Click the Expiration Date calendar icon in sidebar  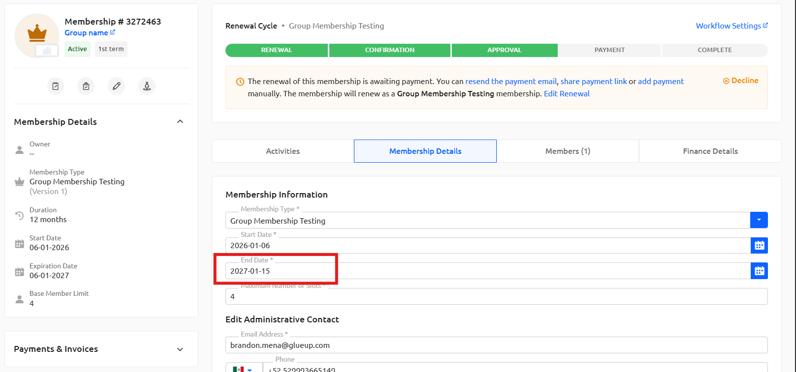click(x=20, y=271)
